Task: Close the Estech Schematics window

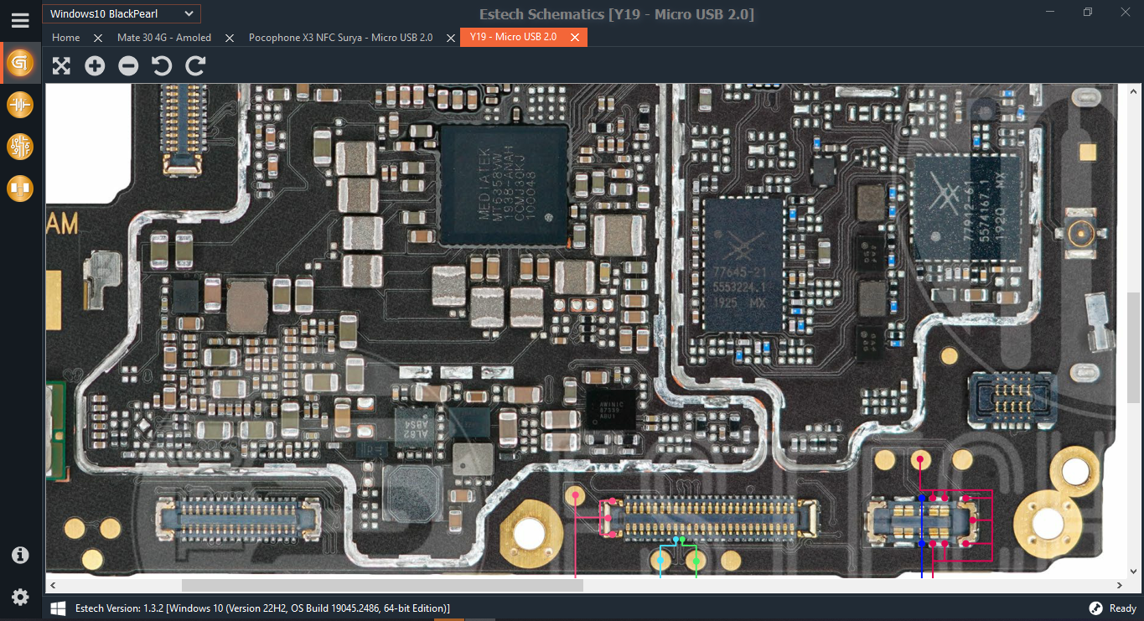Action: tap(1125, 13)
